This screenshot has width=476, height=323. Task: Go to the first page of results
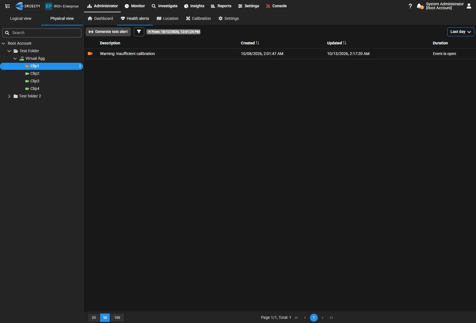click(296, 318)
